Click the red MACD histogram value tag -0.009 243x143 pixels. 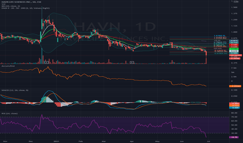(234, 103)
